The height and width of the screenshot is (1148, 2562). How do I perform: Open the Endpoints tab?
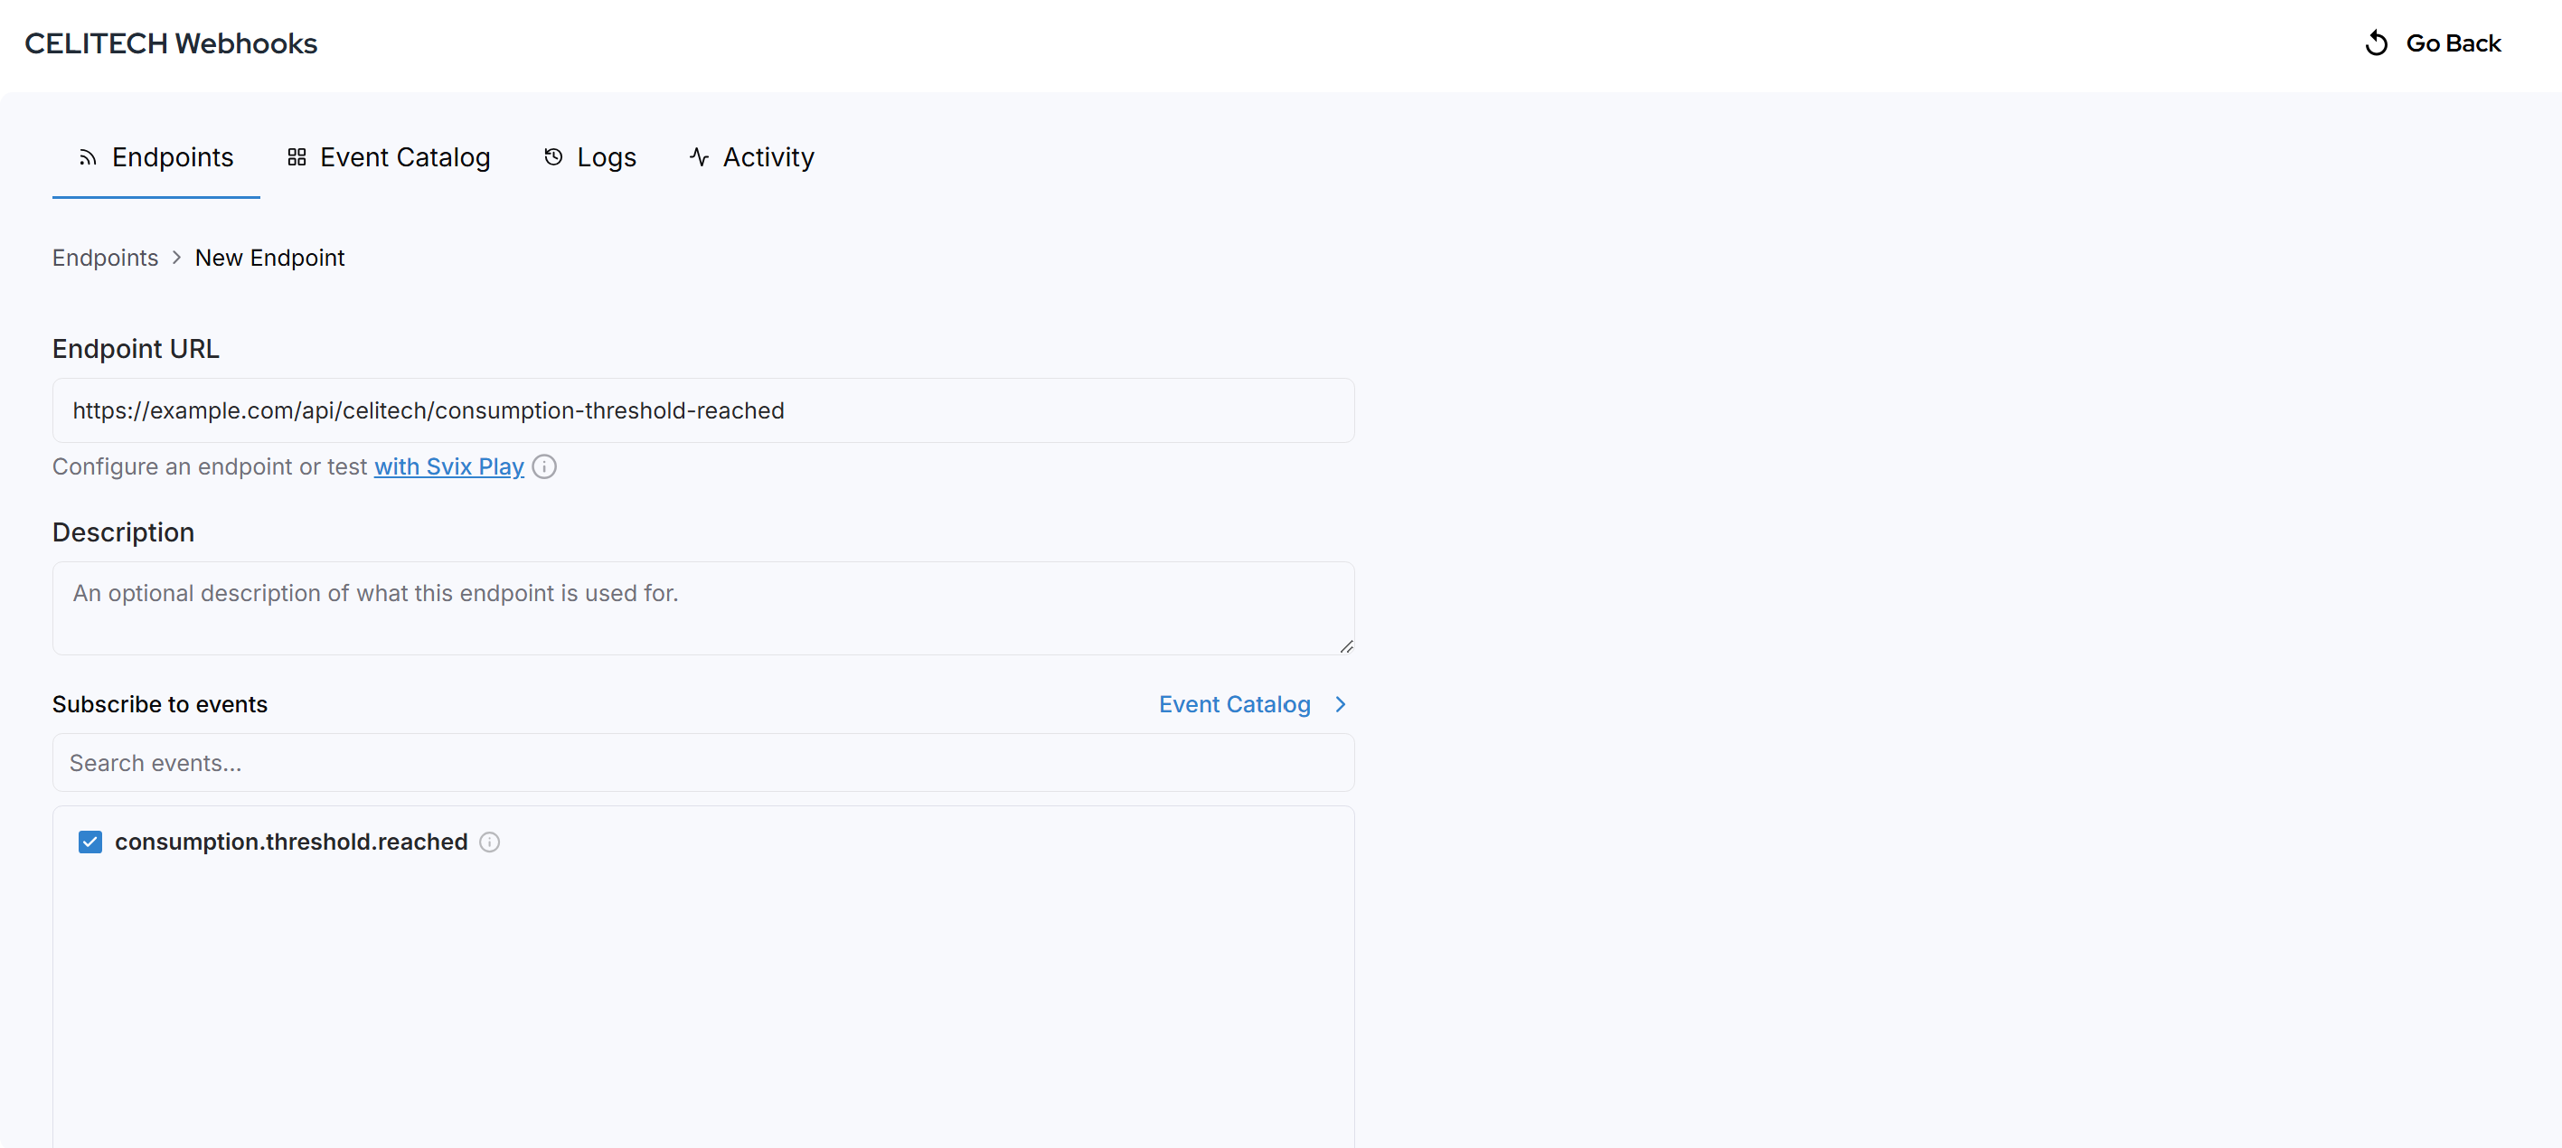(156, 156)
